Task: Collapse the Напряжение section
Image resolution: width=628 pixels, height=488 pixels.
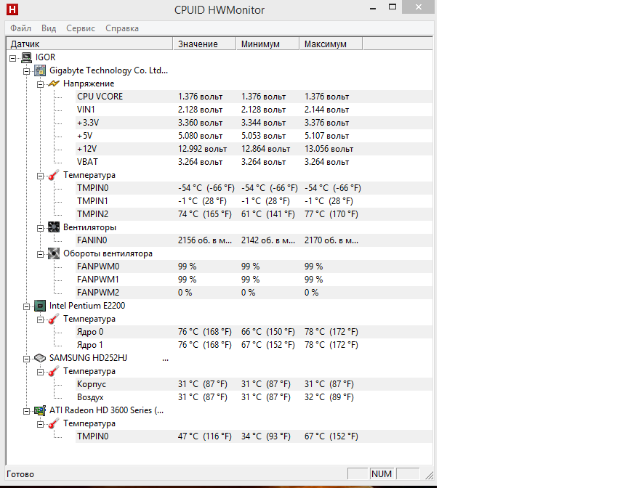Action: point(40,84)
